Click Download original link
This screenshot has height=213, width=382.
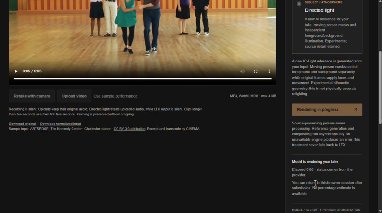[22, 124]
